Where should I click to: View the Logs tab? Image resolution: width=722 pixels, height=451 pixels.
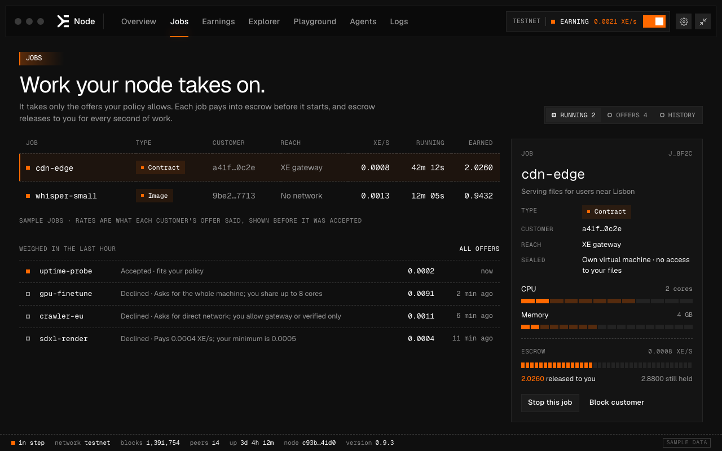coord(399,21)
